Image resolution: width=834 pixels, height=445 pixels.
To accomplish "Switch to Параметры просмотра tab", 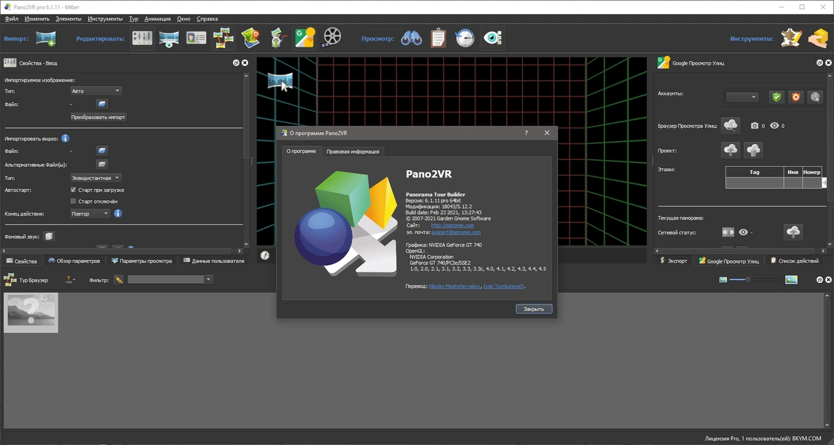I will click(x=140, y=261).
